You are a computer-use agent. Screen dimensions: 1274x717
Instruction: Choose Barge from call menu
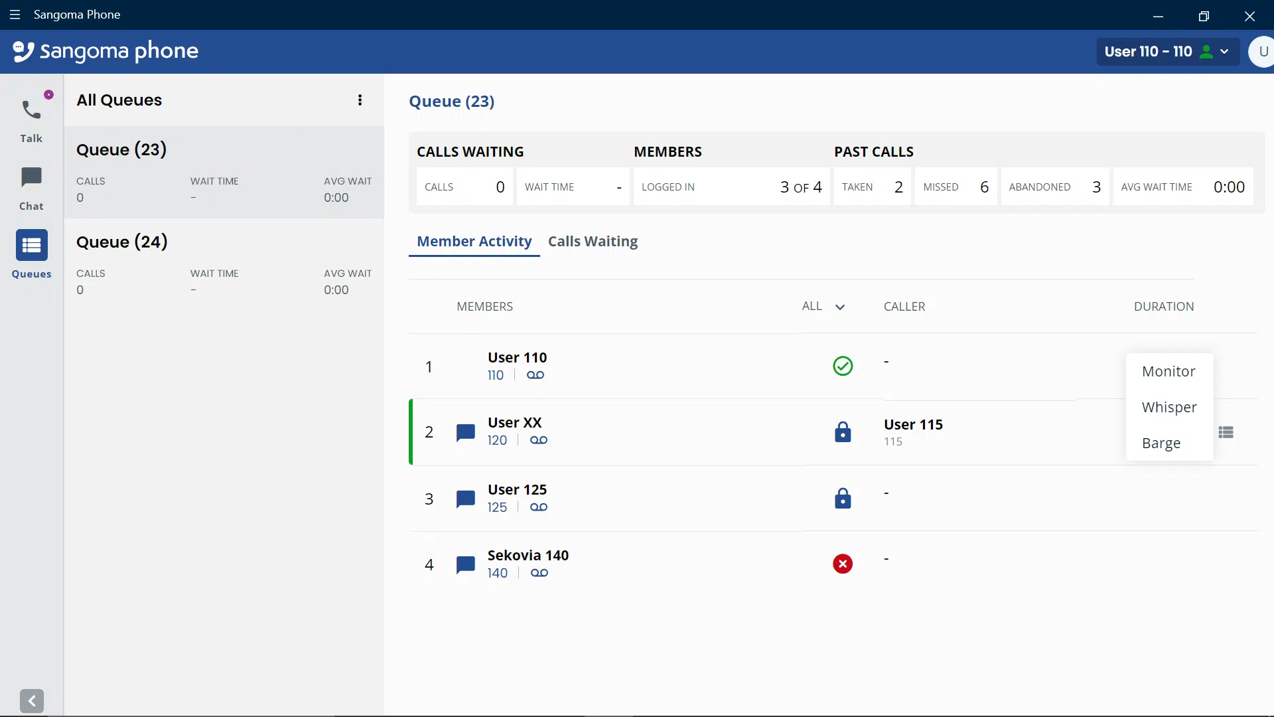[1169, 443]
